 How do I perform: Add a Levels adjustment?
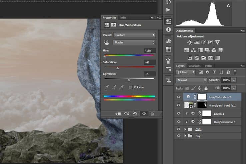(x=197, y=42)
